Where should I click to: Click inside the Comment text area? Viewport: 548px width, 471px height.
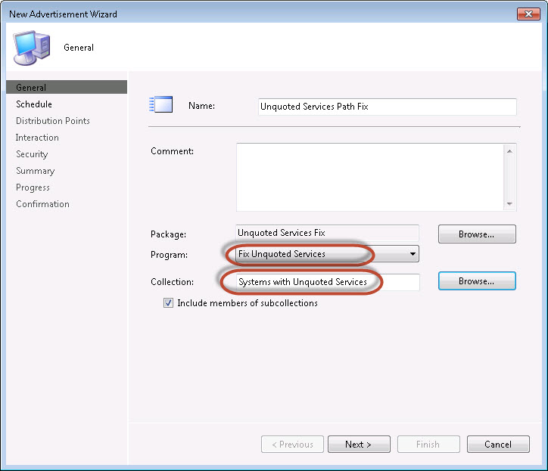pyautogui.click(x=370, y=178)
